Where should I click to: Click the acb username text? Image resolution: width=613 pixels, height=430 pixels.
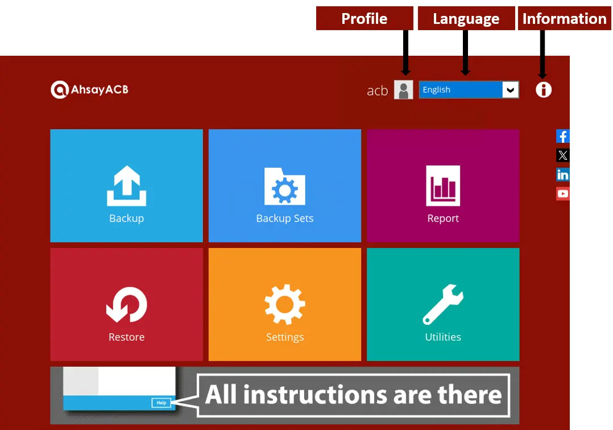377,90
